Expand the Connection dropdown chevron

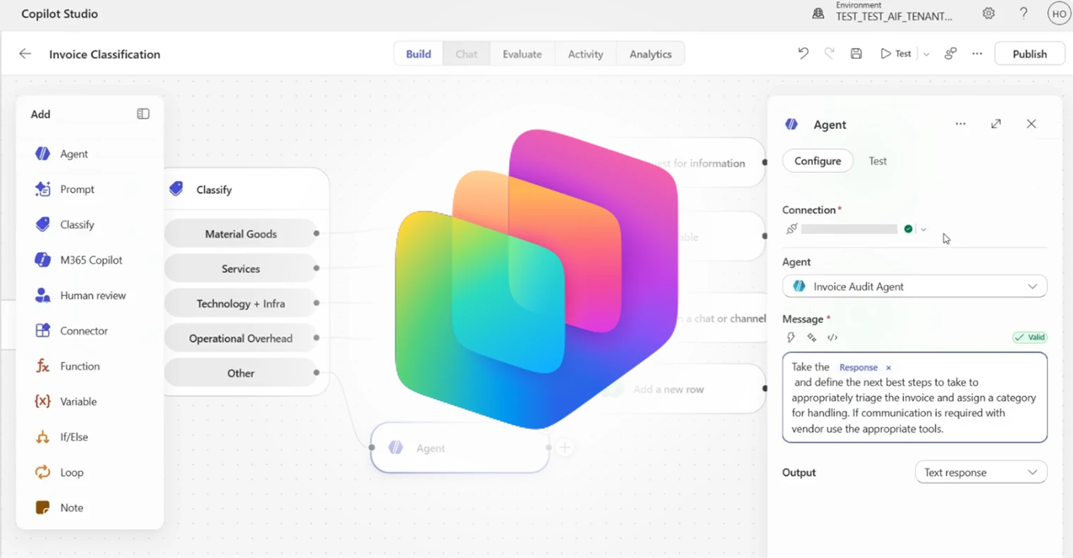point(924,229)
